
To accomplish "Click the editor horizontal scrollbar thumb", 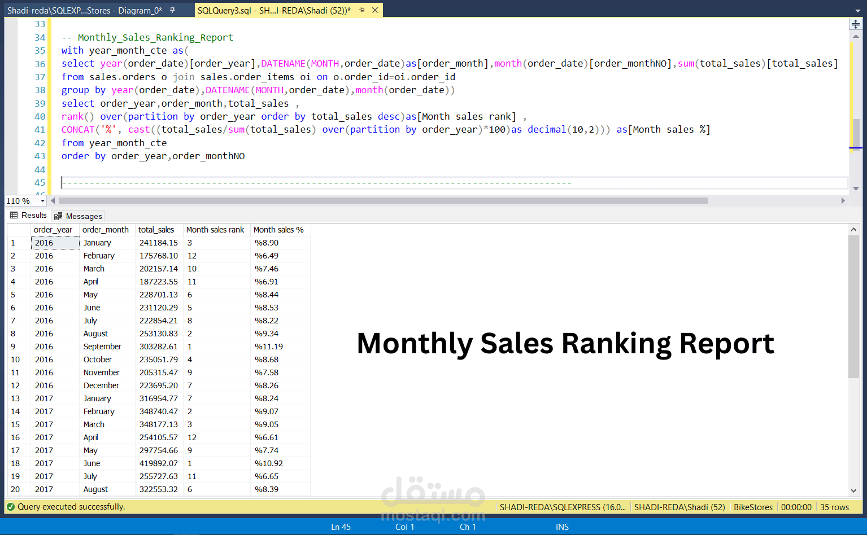I will coord(383,201).
